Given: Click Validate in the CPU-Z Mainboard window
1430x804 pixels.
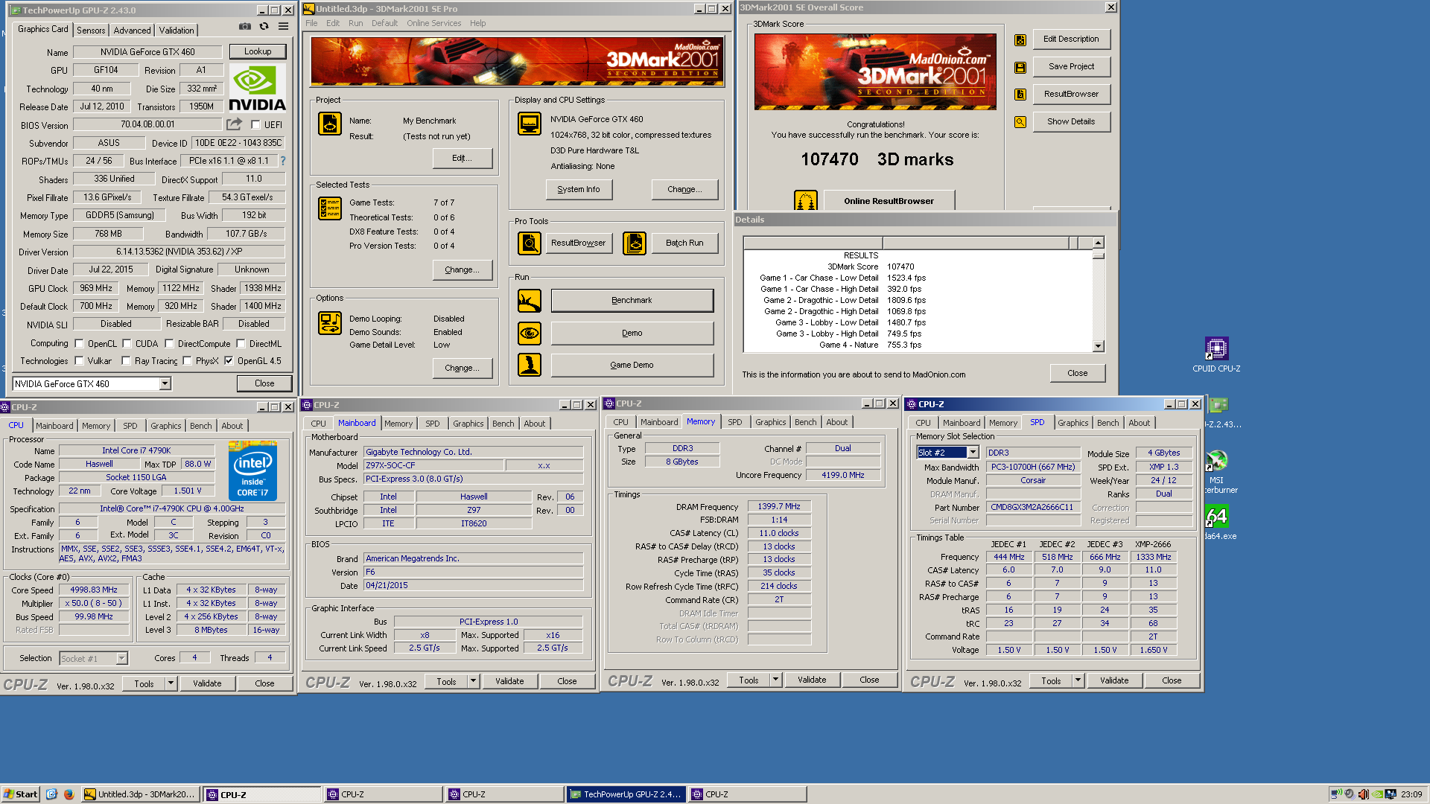Looking at the screenshot, I should pyautogui.click(x=509, y=681).
